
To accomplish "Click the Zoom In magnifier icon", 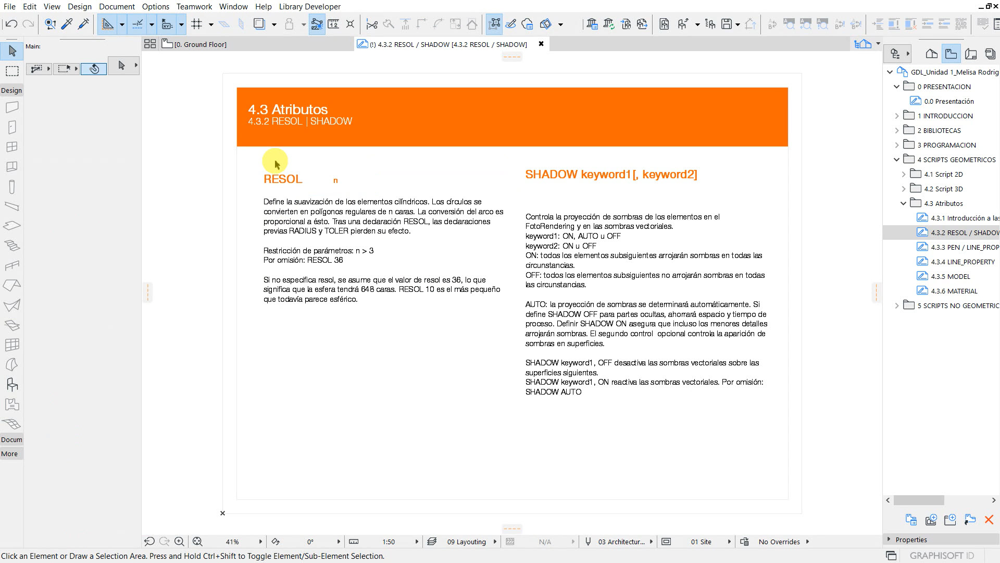I will (179, 542).
